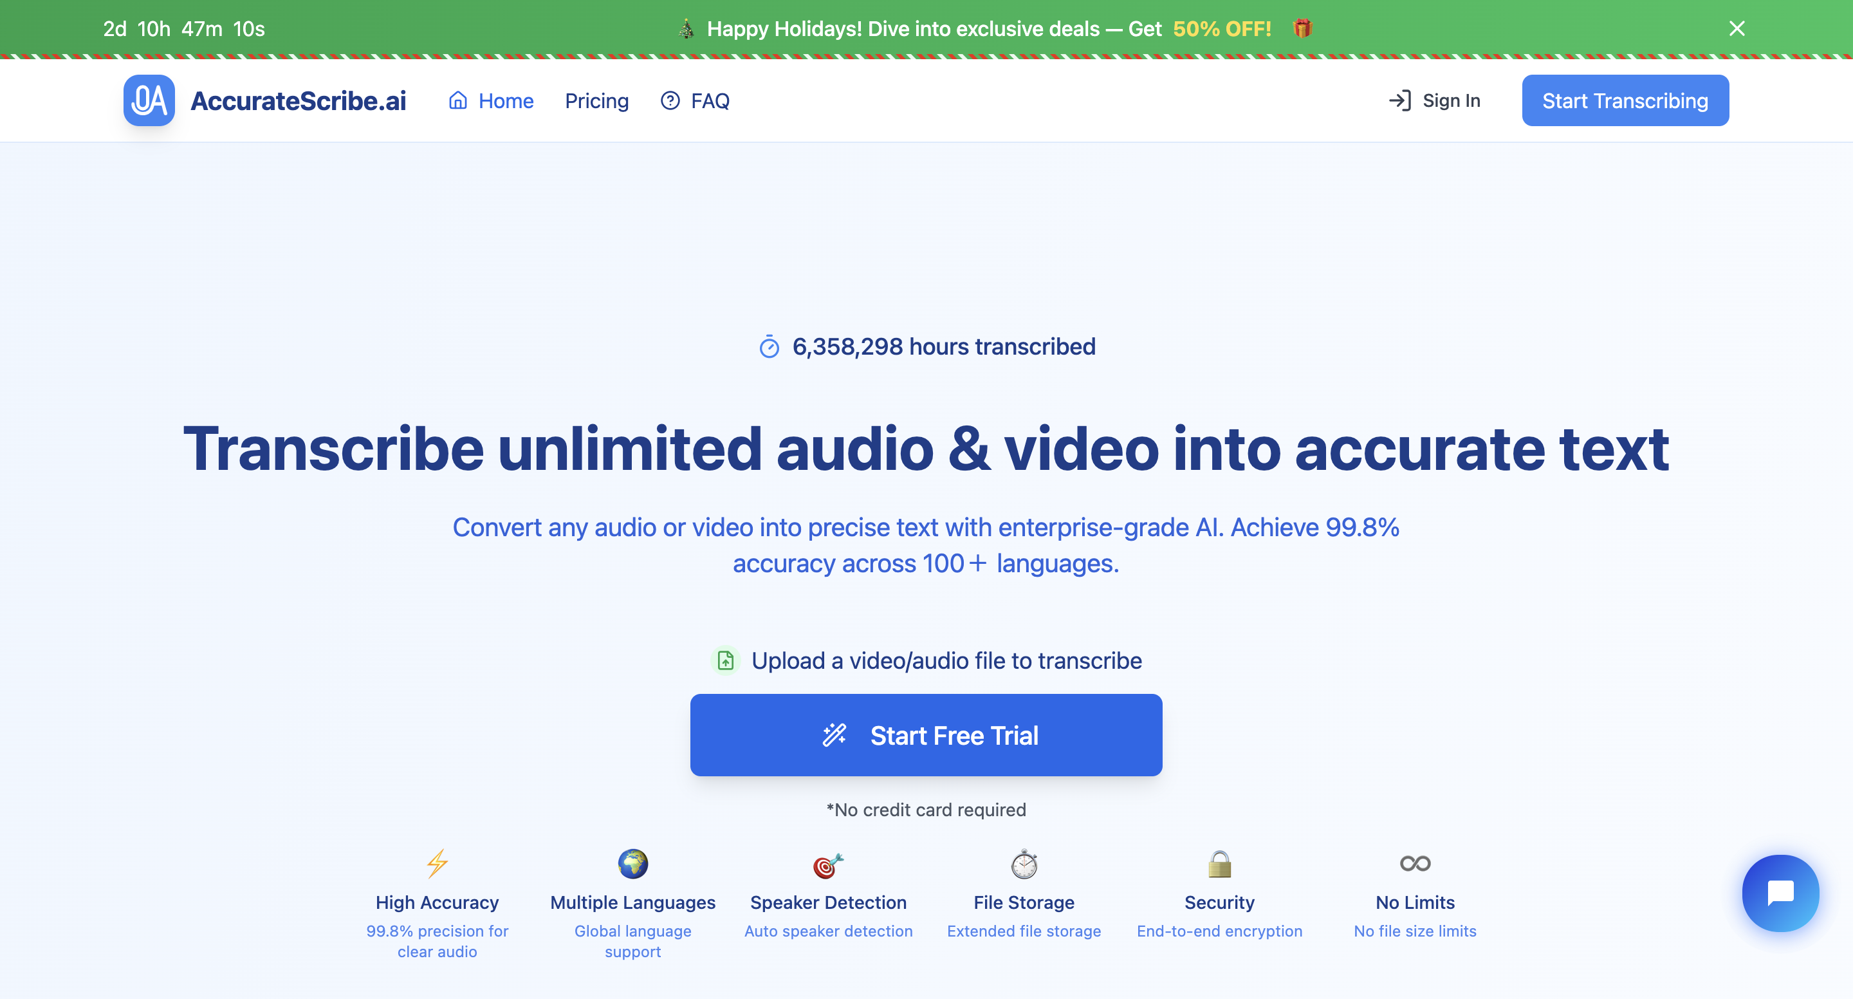1853x999 pixels.
Task: Click '6,358,298 hours transcribed' text
Action: 944,347
